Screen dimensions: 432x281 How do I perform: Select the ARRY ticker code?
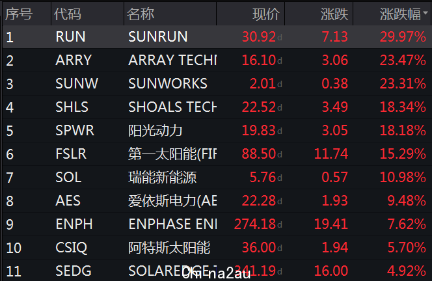tap(74, 60)
